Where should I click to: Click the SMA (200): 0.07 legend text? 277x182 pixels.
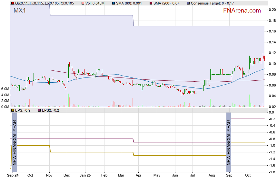[x=167, y=3]
